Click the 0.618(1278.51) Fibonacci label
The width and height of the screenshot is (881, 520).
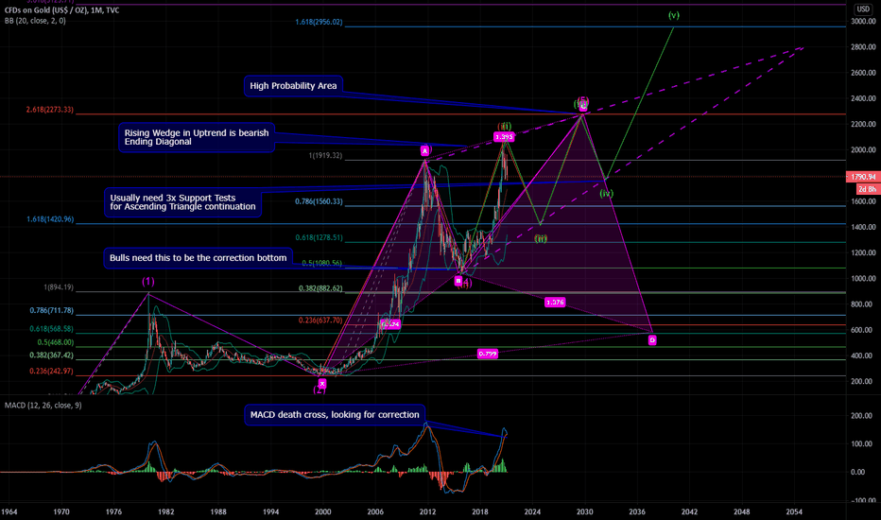click(x=319, y=238)
